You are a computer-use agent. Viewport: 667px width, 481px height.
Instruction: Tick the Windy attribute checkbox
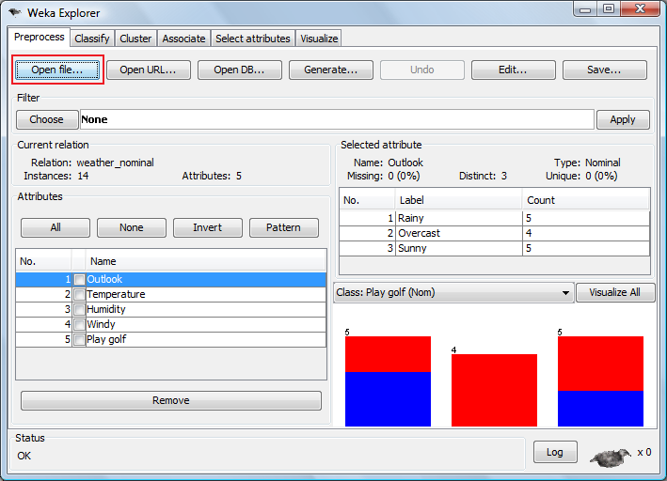pos(79,325)
